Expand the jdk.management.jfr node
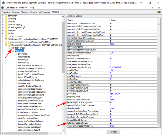 click(2, 28)
